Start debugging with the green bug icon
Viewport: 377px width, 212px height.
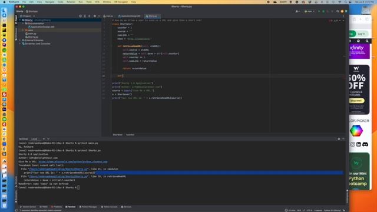pos(323,11)
